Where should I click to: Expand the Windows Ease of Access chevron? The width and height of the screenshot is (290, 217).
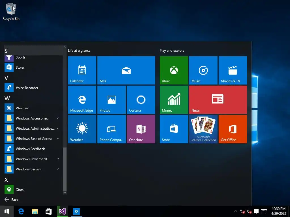(x=58, y=138)
